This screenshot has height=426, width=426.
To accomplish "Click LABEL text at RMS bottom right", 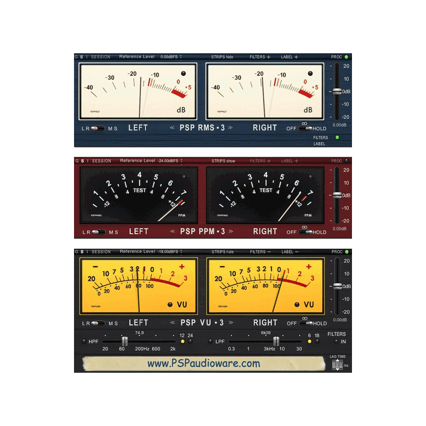I will [319, 144].
